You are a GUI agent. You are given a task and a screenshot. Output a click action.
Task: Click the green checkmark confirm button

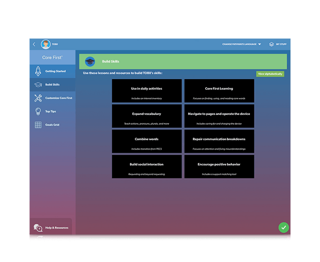click(x=284, y=227)
